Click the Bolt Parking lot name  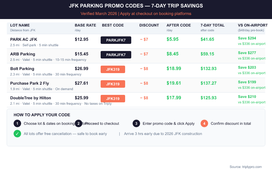click(22, 69)
